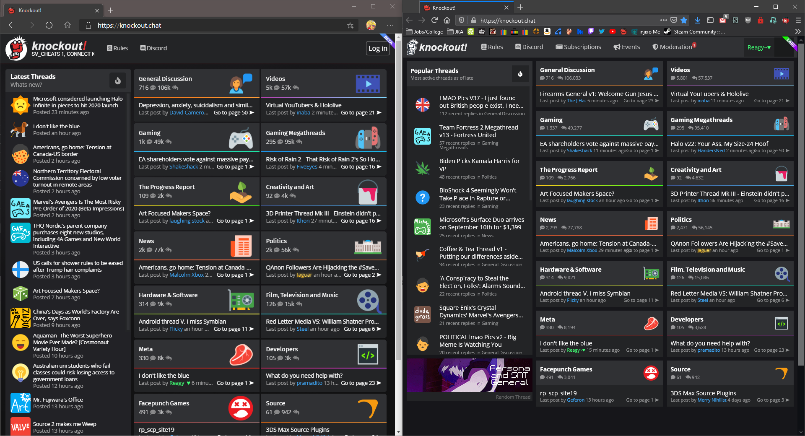Open Steam Community bookmark
The image size is (805, 436).
coord(694,31)
